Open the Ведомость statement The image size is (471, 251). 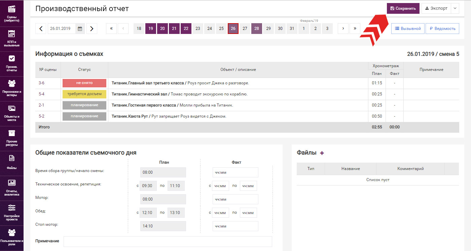point(442,29)
